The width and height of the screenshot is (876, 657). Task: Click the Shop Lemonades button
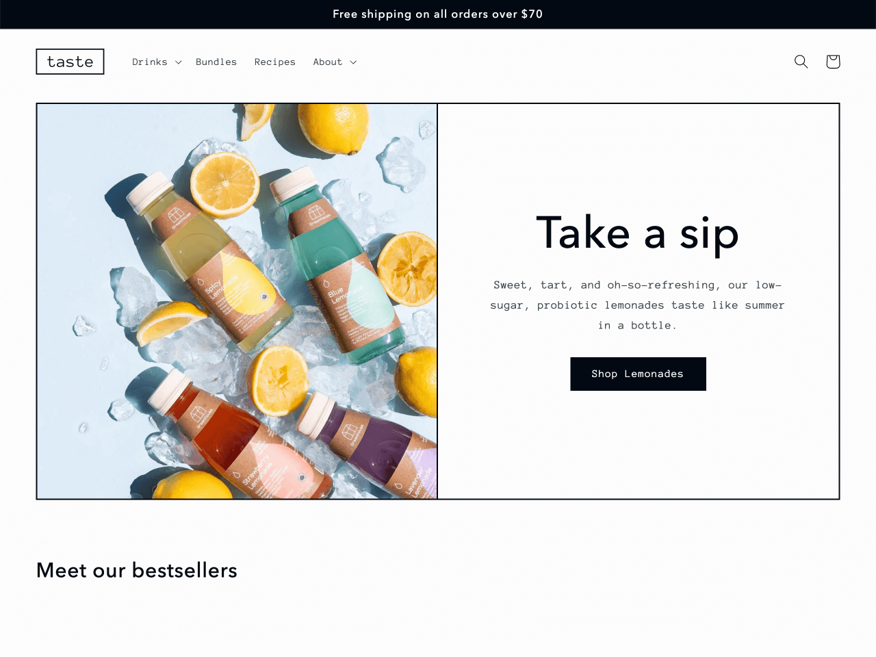point(638,374)
